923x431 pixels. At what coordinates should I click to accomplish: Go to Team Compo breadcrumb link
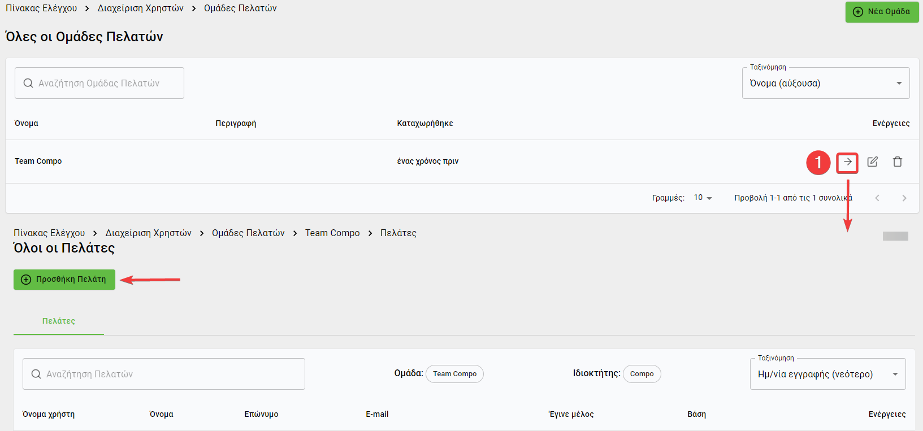332,233
